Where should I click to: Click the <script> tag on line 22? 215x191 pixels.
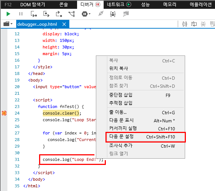(x=43, y=100)
